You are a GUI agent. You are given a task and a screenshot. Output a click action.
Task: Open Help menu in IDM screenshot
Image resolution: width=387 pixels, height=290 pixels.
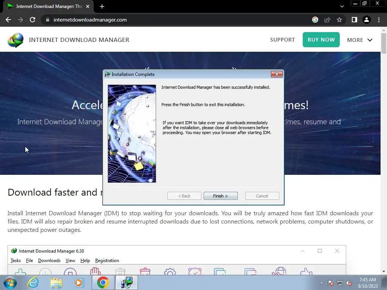(85, 261)
